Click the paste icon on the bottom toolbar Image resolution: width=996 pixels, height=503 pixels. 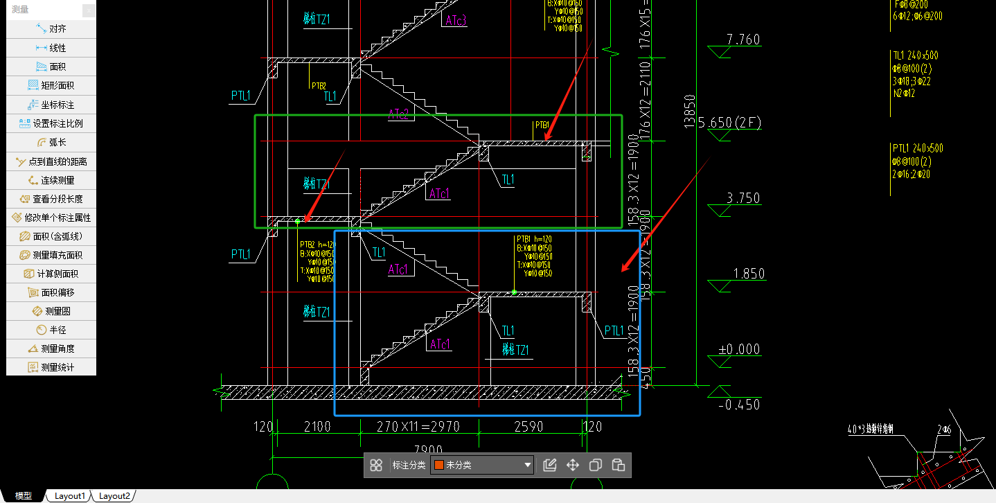[x=619, y=465]
